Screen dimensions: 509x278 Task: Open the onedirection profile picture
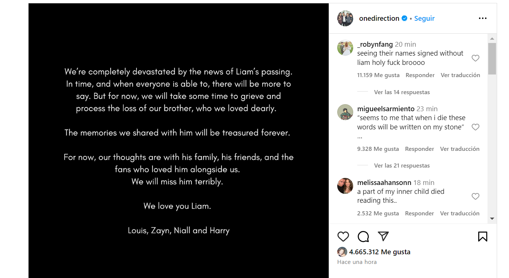(x=345, y=19)
